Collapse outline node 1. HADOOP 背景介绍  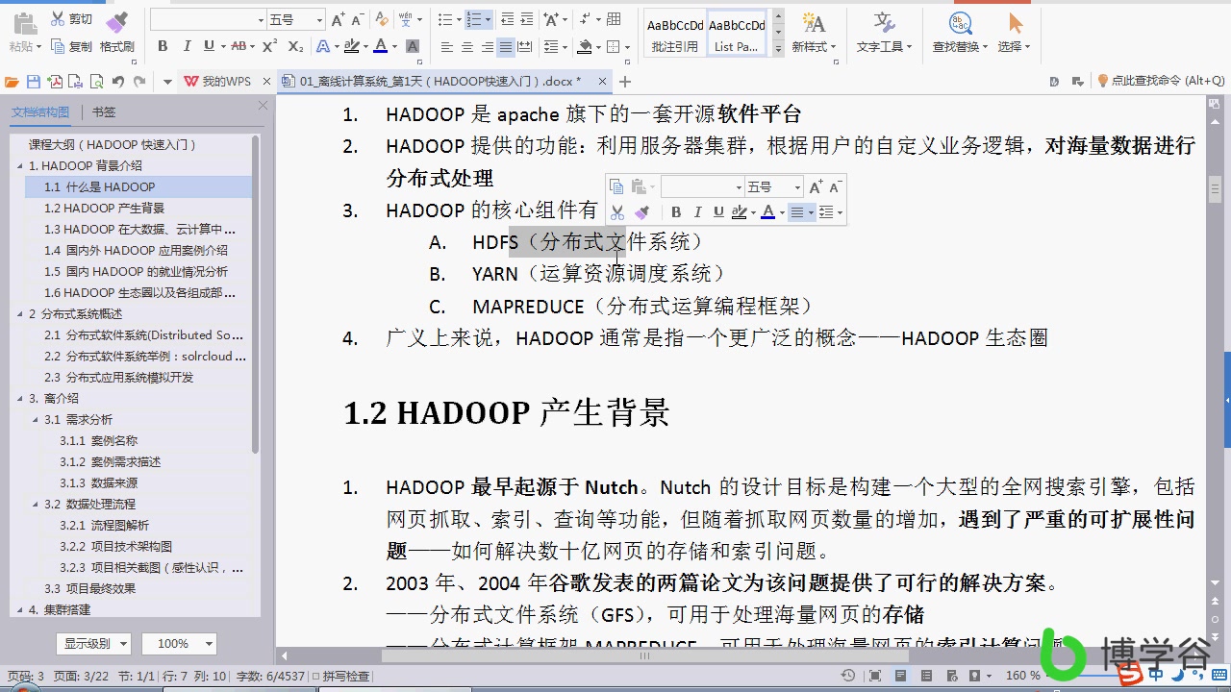[20, 165]
